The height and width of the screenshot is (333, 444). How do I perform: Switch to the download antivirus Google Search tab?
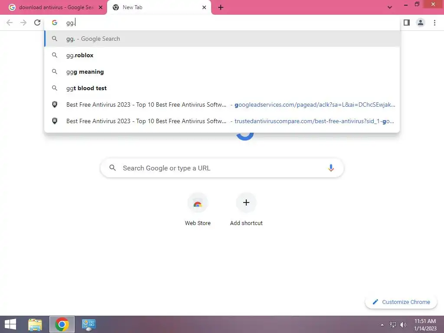coord(53,7)
